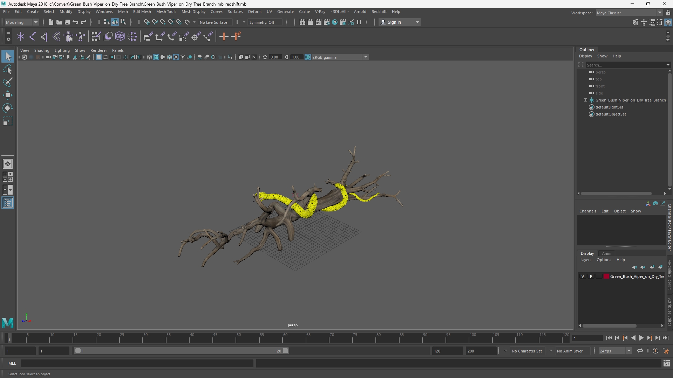This screenshot has width=673, height=378.
Task: Toggle the lock icon beside Workspace selector
Action: 668,13
